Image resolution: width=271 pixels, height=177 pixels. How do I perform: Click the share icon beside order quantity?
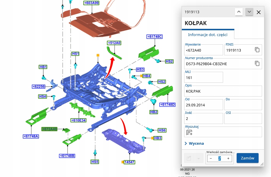click(189, 158)
